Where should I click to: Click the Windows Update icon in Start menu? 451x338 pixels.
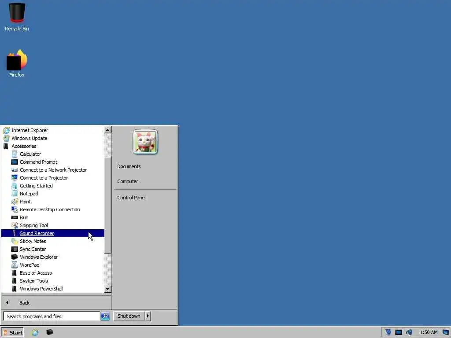(6, 138)
